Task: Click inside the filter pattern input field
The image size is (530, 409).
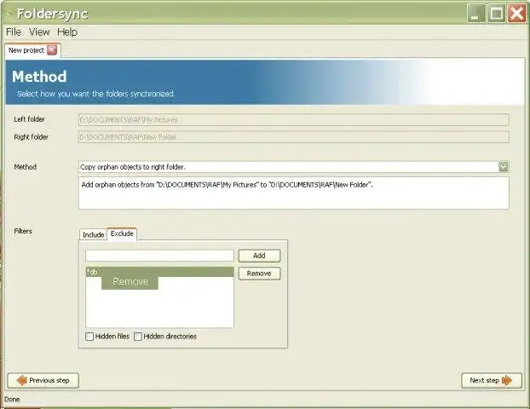Action: [x=159, y=256]
